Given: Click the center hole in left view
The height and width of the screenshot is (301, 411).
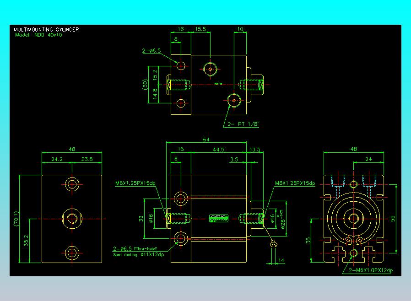Looking at the screenshot, I should click(72, 219).
